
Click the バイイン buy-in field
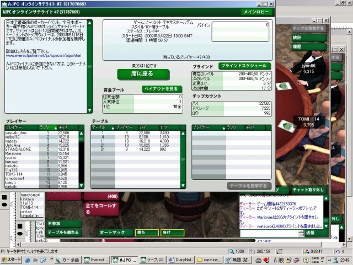tap(240, 32)
